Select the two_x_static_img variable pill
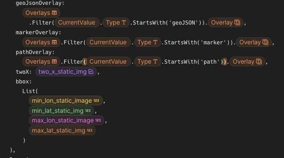This screenshot has width=284, height=158. click(x=66, y=72)
